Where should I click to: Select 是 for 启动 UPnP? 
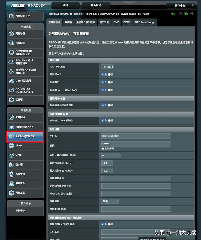pos(103,90)
